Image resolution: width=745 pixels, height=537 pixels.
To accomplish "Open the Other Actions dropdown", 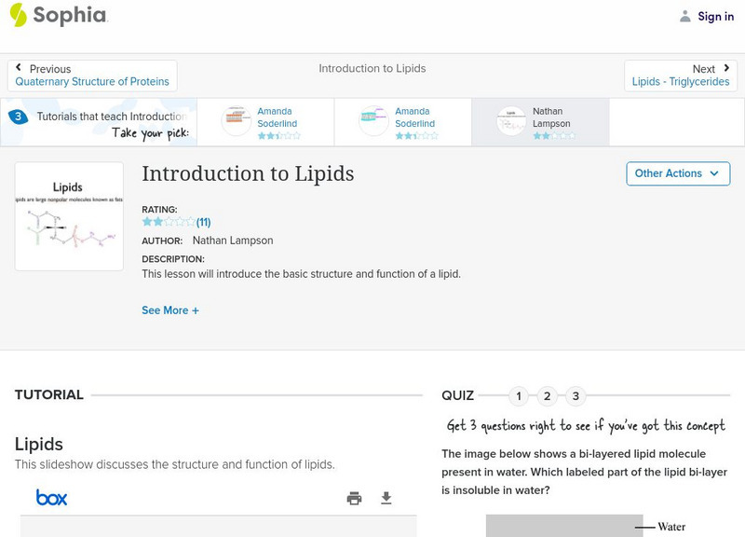I will click(677, 173).
